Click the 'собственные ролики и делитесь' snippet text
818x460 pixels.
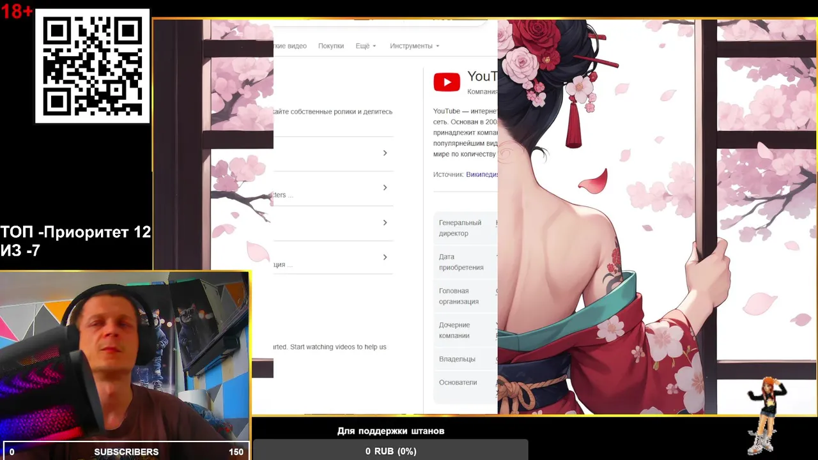click(x=341, y=112)
